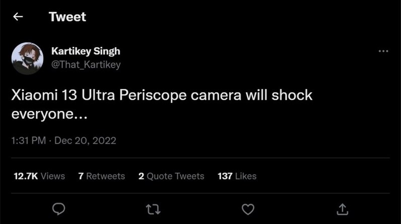Reply to the tweet via speech bubble icon

(x=58, y=208)
